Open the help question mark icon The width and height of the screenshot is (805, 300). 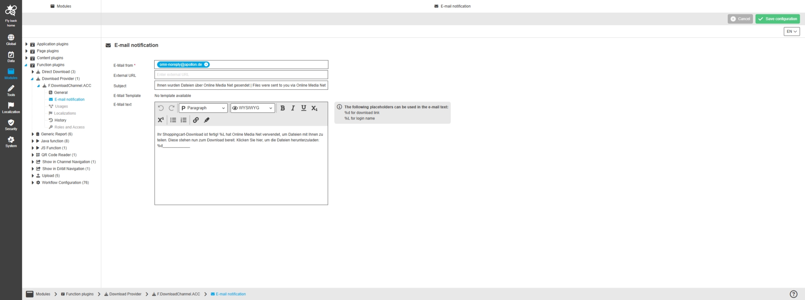click(793, 294)
